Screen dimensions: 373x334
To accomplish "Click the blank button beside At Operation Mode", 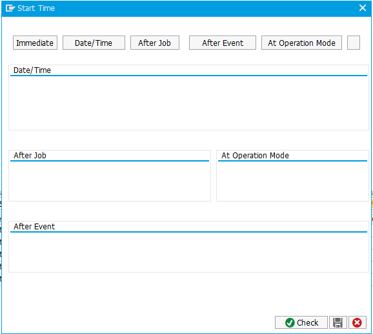I will coord(354,43).
